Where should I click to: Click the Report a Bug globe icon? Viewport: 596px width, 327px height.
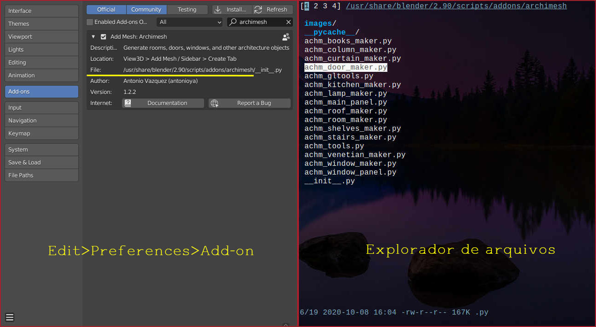tap(214, 103)
